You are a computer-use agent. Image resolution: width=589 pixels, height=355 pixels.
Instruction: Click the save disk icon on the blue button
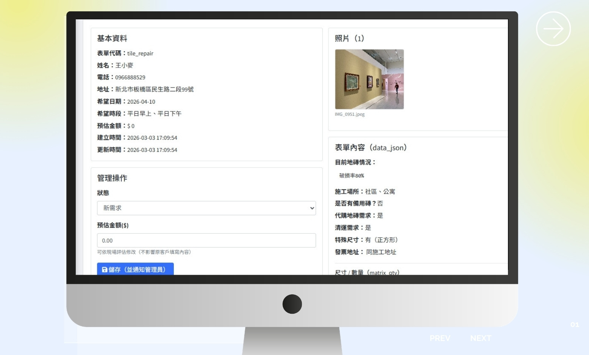coord(105,270)
